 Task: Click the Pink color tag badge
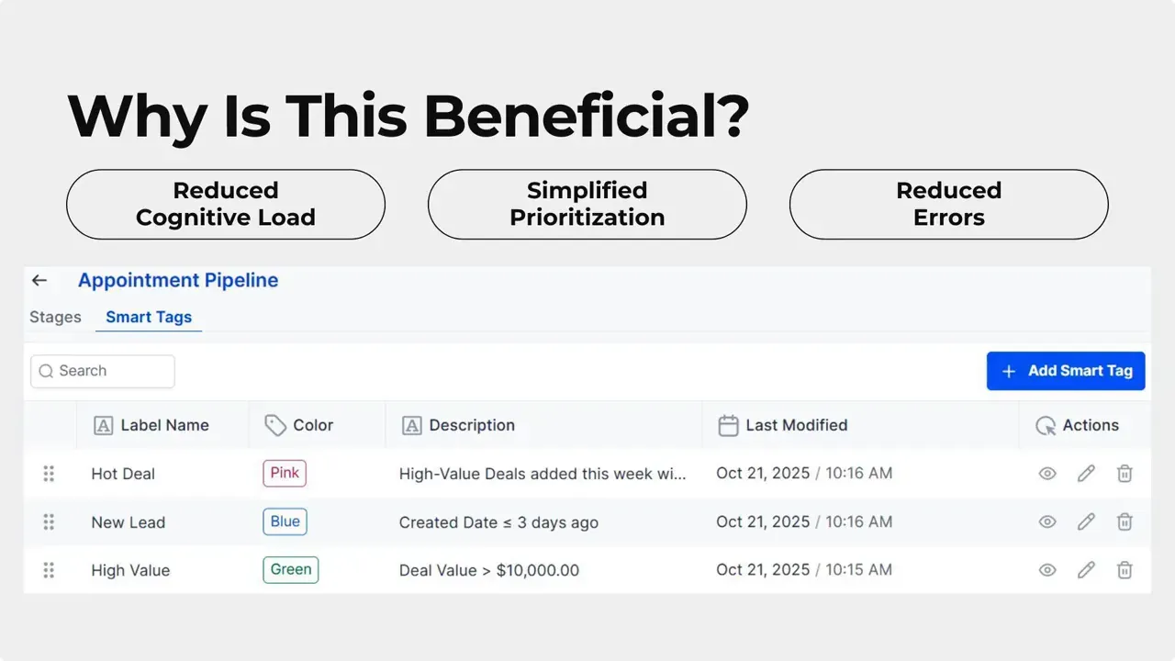[285, 473]
